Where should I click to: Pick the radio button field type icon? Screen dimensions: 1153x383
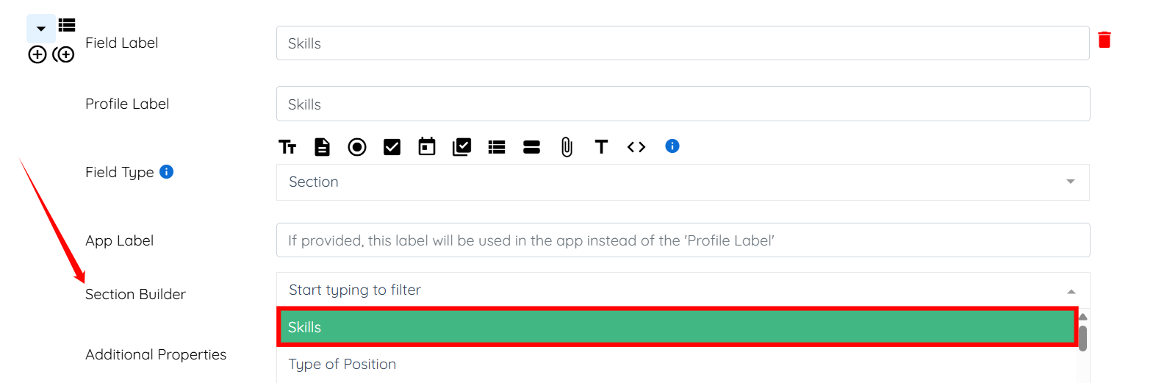(357, 147)
